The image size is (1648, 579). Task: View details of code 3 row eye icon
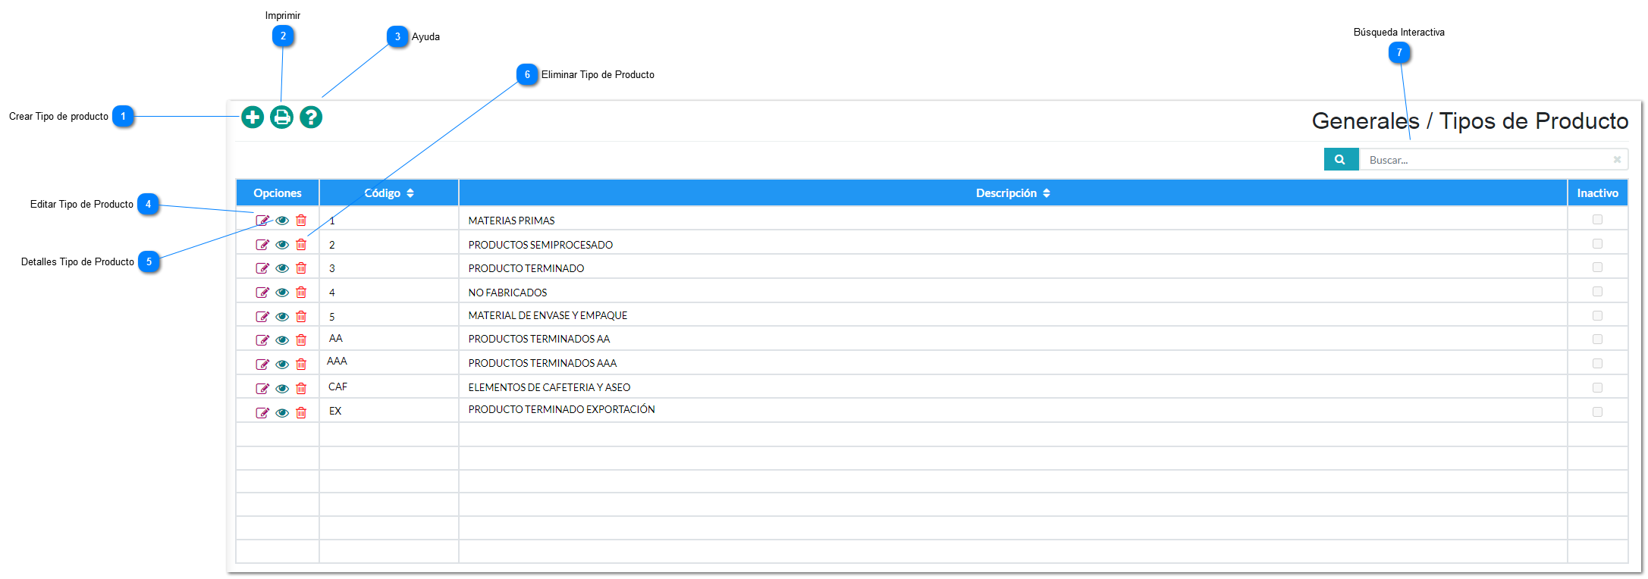(282, 268)
